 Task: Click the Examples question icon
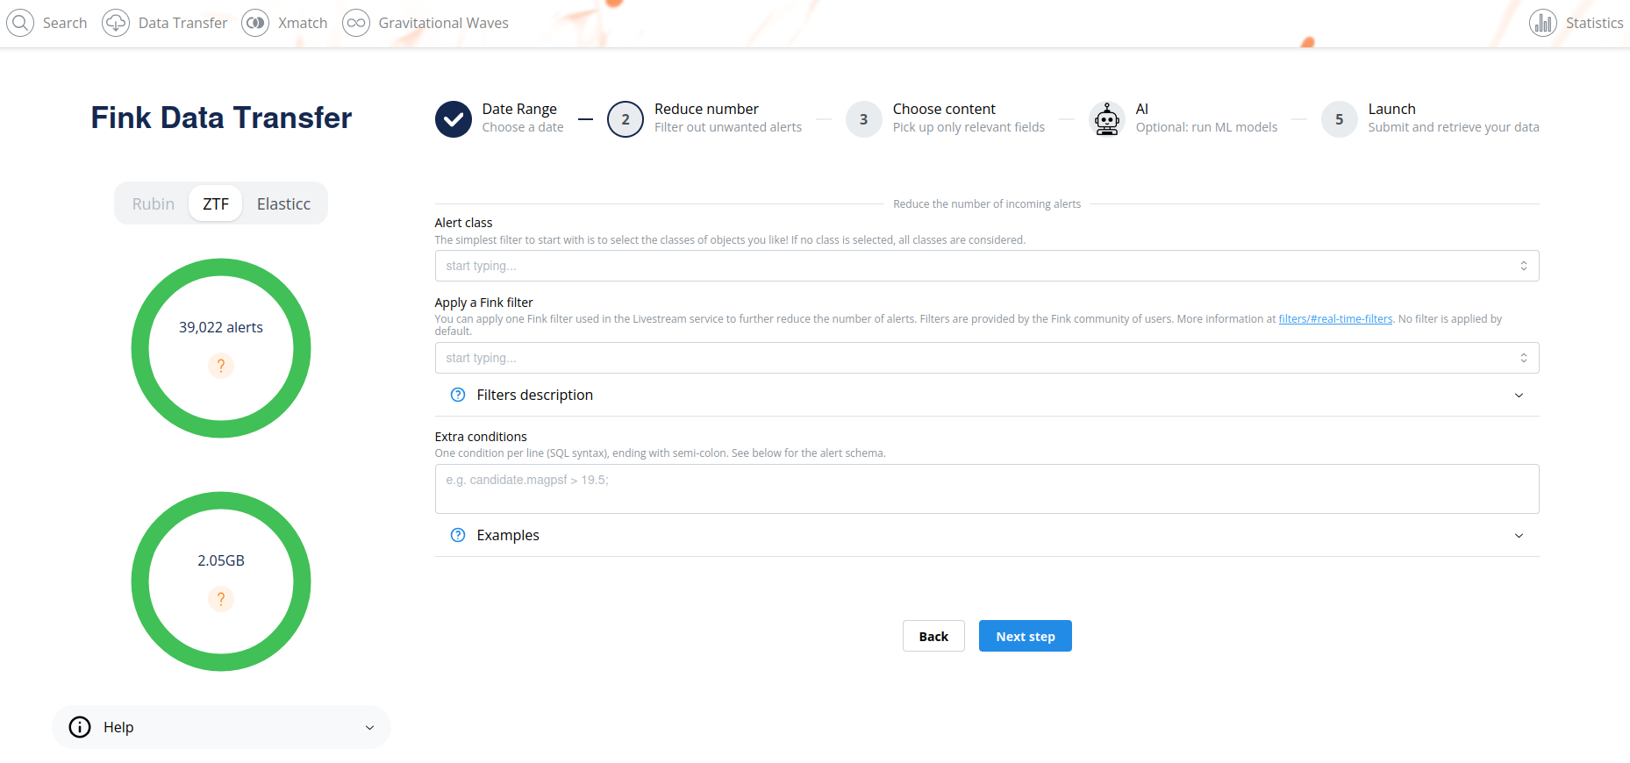point(458,535)
